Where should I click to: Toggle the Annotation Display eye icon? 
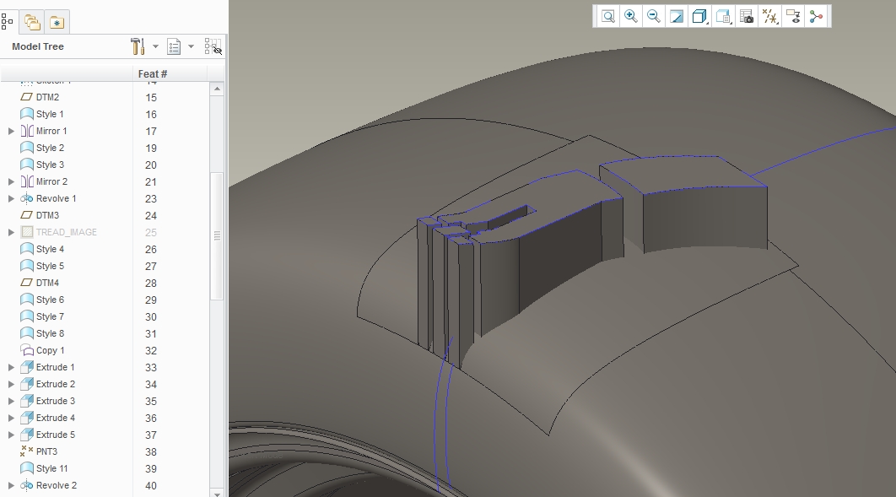(x=793, y=17)
